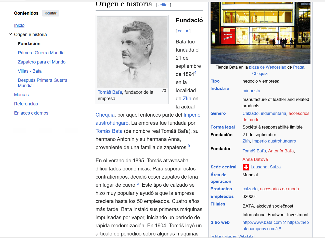
Task: Click editar next to Origen e historia heading
Action: coord(164,5)
